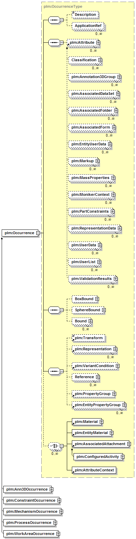
Task: Expand the Classification element
Action: click(x=100, y=60)
